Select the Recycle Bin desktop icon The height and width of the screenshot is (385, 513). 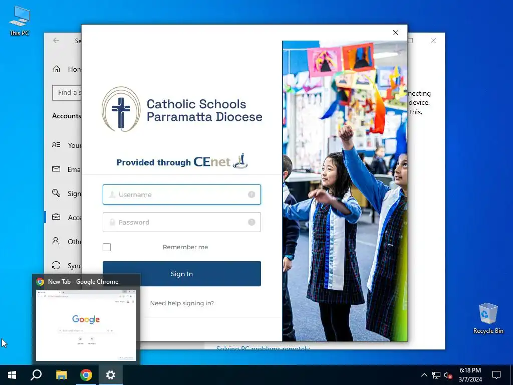coord(488,318)
